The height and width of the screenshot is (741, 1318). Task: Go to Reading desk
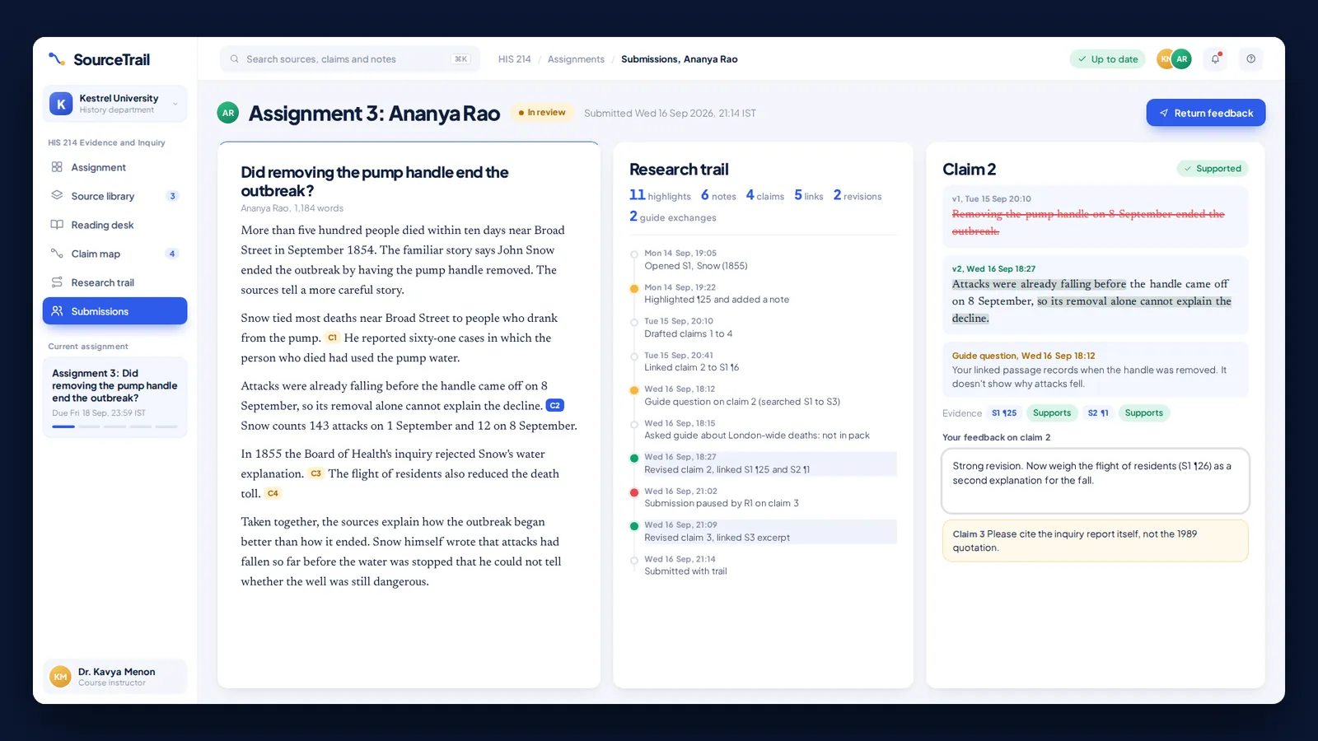(x=115, y=225)
